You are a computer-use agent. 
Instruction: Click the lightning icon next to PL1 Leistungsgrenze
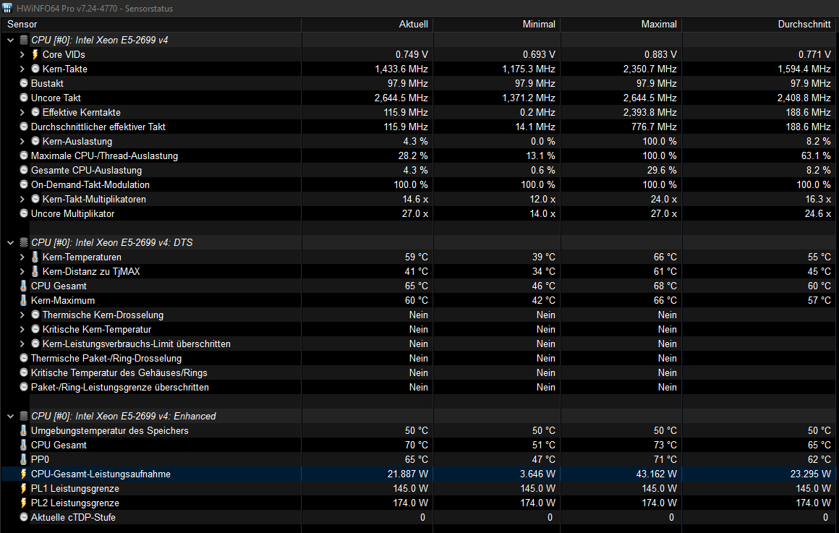[x=24, y=488]
